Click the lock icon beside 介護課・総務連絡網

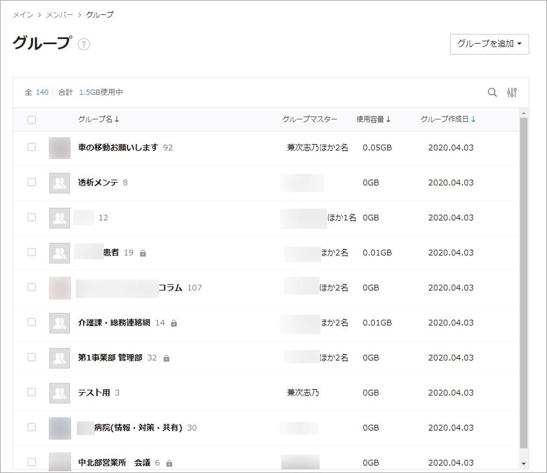pyautogui.click(x=174, y=323)
